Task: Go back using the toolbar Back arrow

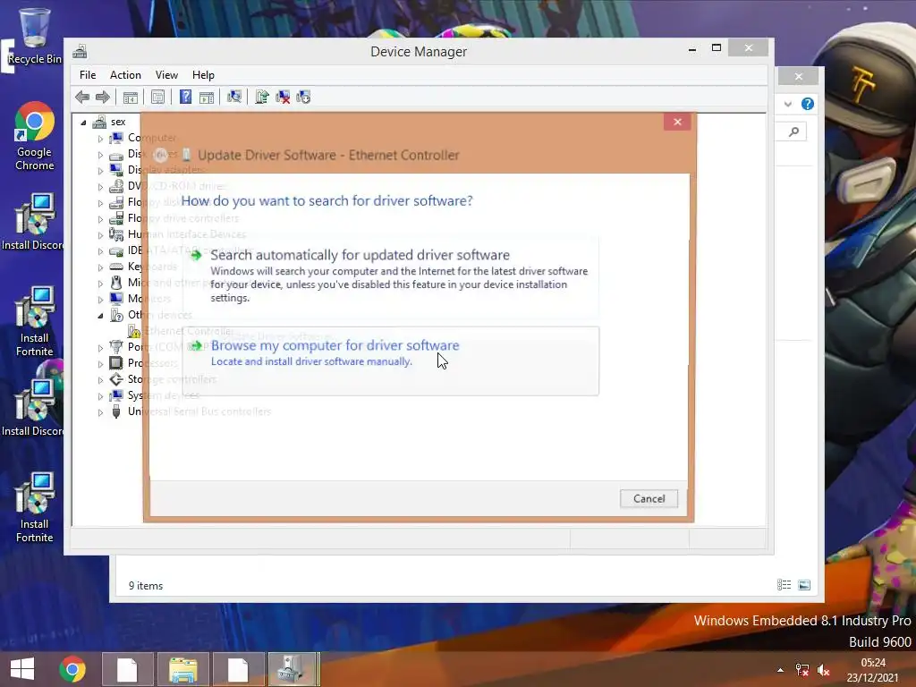Action: click(x=82, y=97)
